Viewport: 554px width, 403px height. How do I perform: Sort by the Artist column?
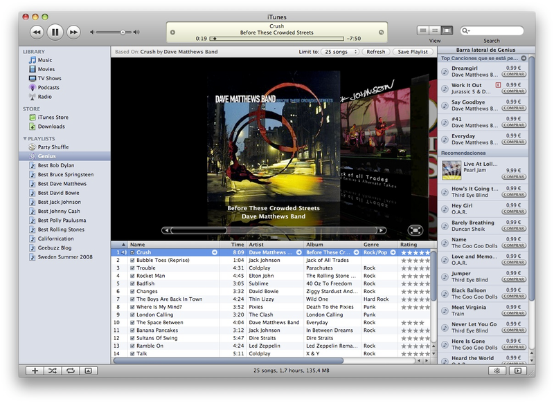click(x=275, y=245)
